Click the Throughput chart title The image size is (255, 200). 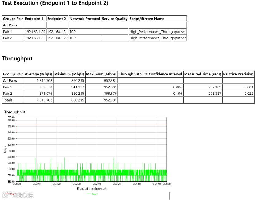click(14, 112)
